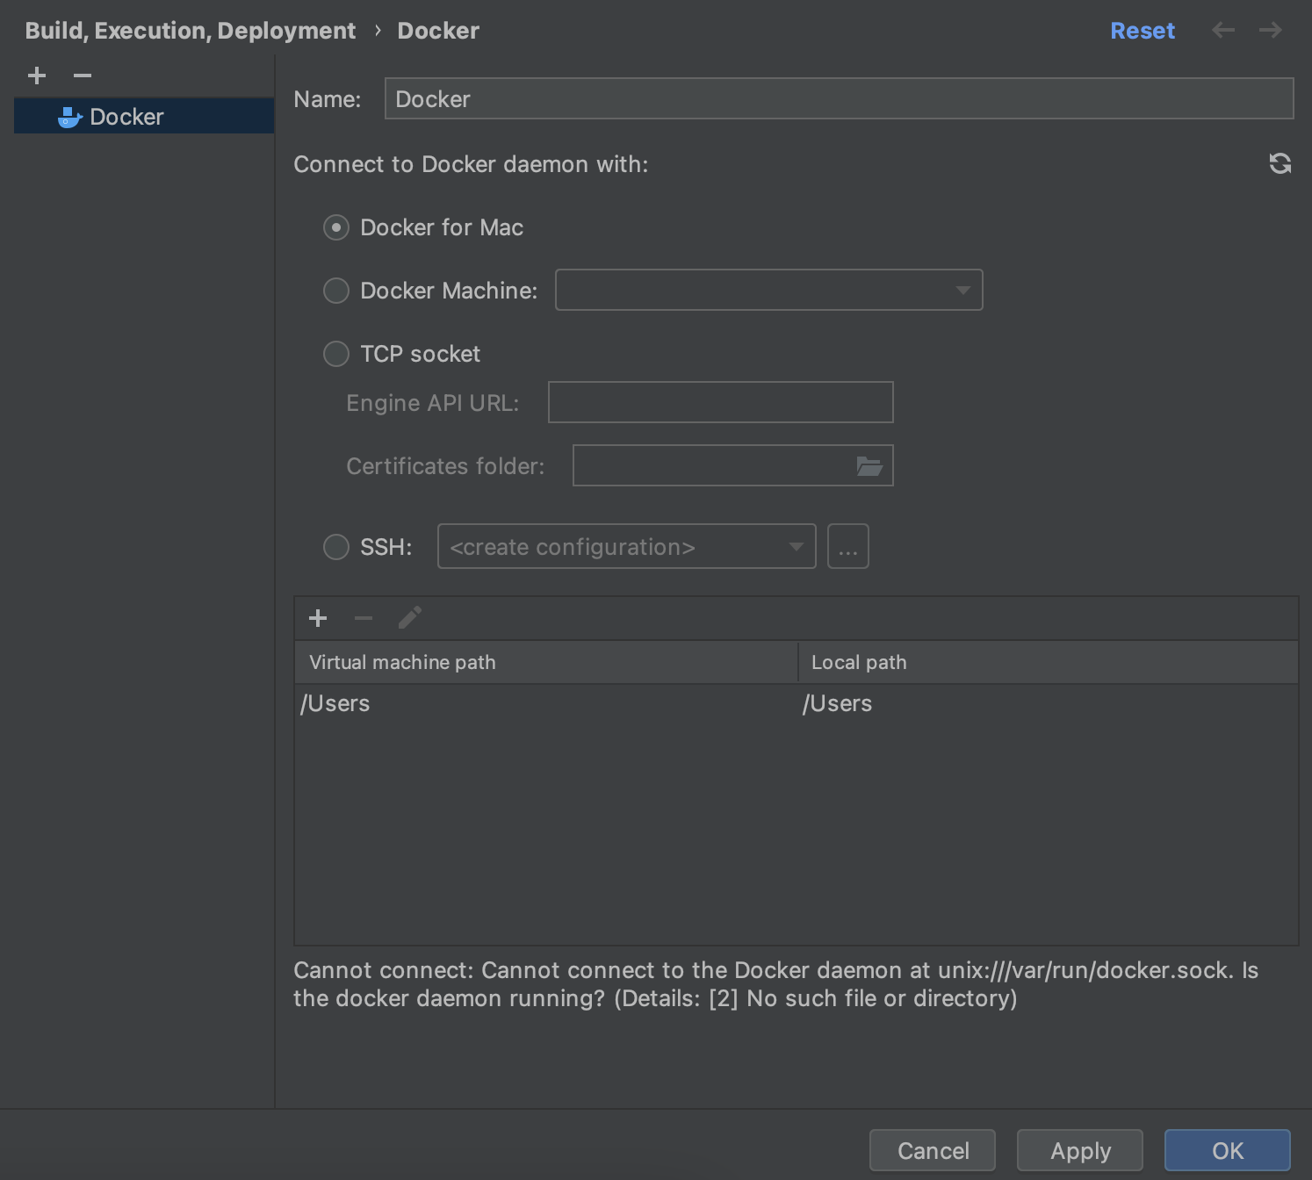
Task: Click the Engine API URL field
Action: point(721,402)
